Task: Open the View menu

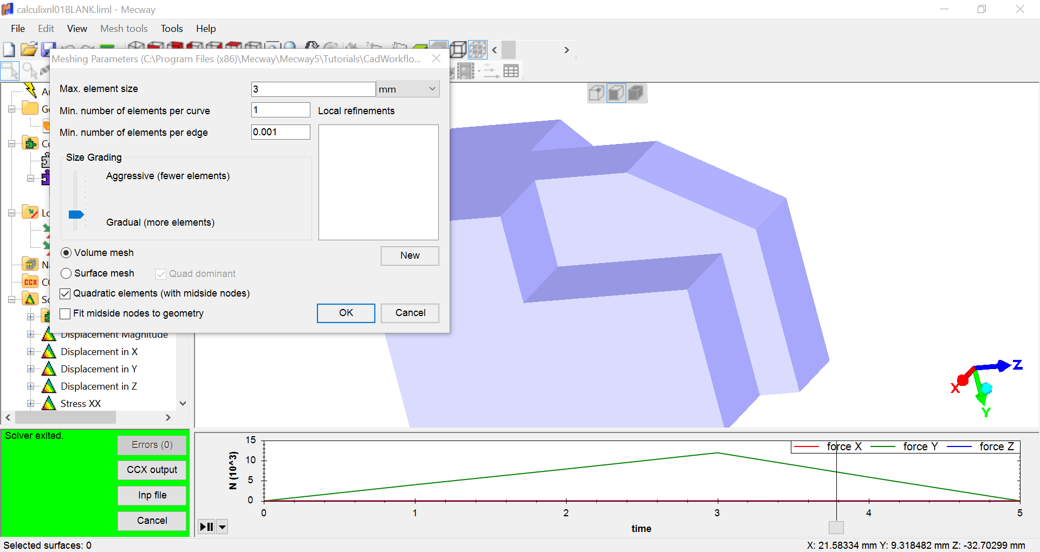Action: tap(77, 29)
